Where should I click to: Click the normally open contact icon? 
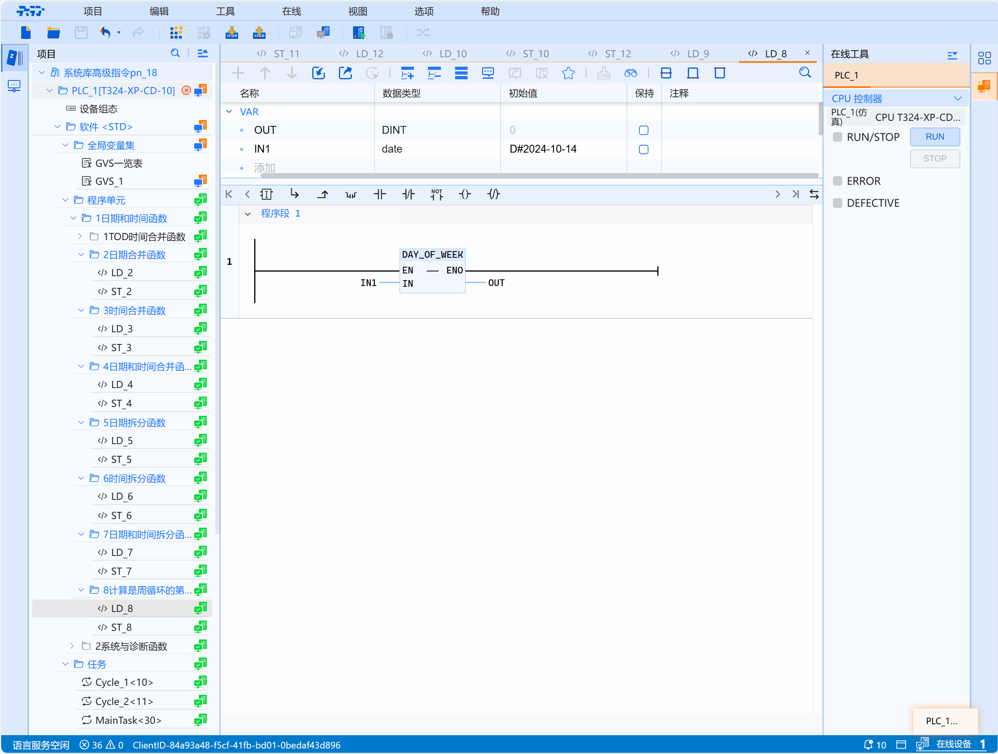coord(379,195)
